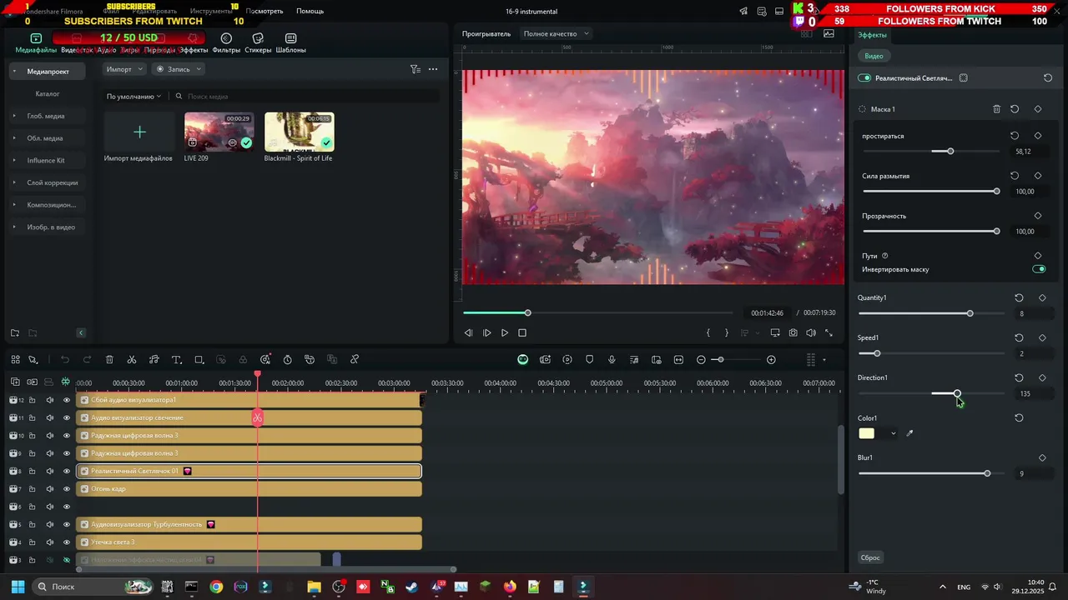This screenshot has width=1068, height=600.
Task: Click the Импорт медиафайлов plus tile
Action: click(139, 132)
